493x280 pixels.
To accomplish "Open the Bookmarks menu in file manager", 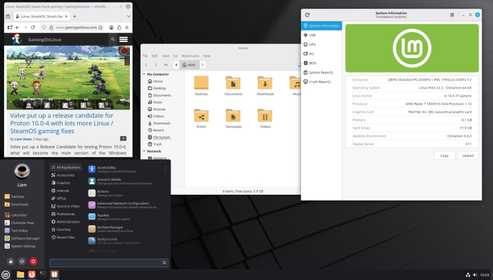I will click(190, 56).
